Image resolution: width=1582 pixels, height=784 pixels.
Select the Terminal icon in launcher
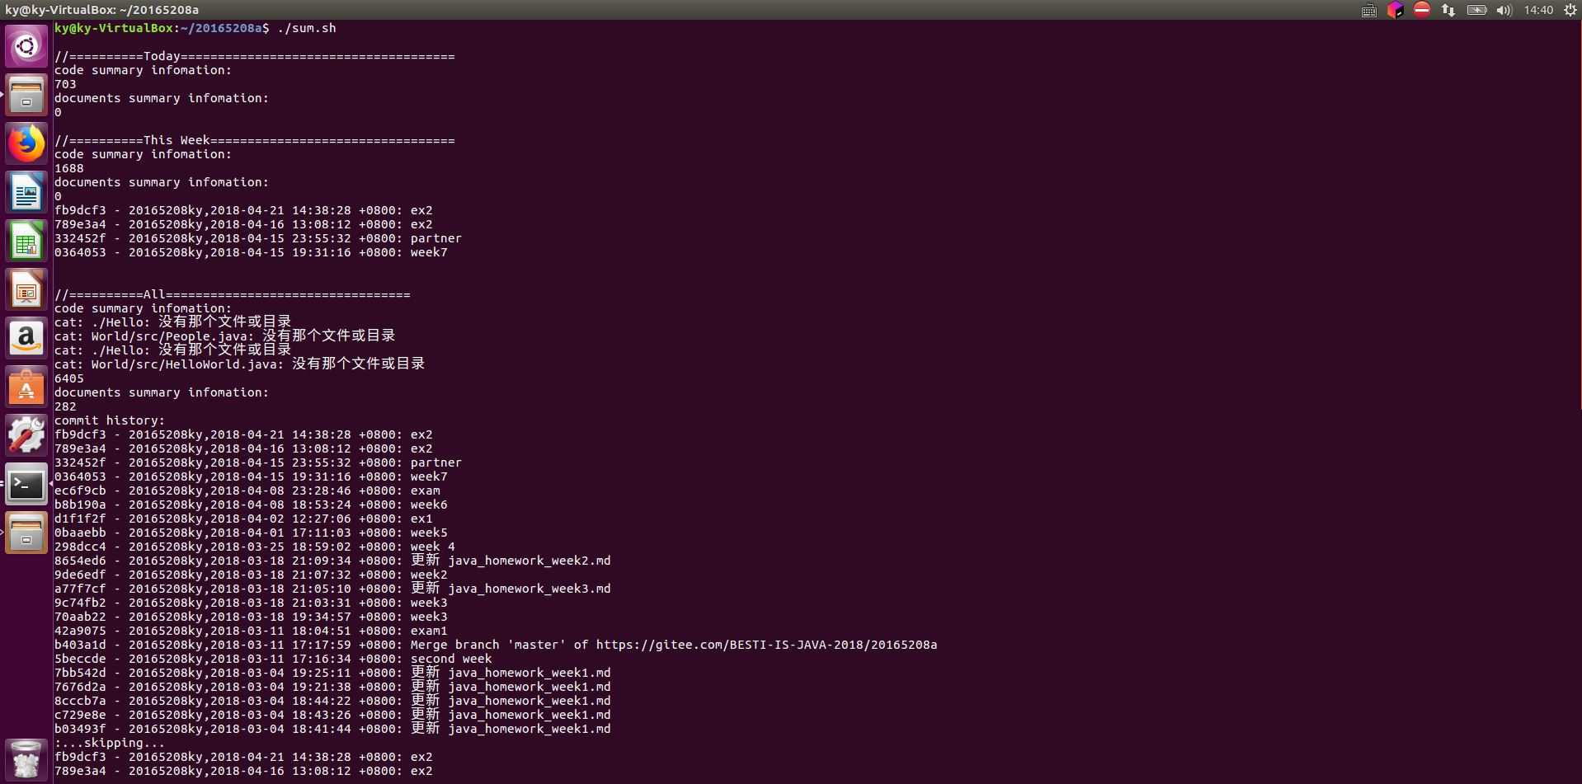26,484
